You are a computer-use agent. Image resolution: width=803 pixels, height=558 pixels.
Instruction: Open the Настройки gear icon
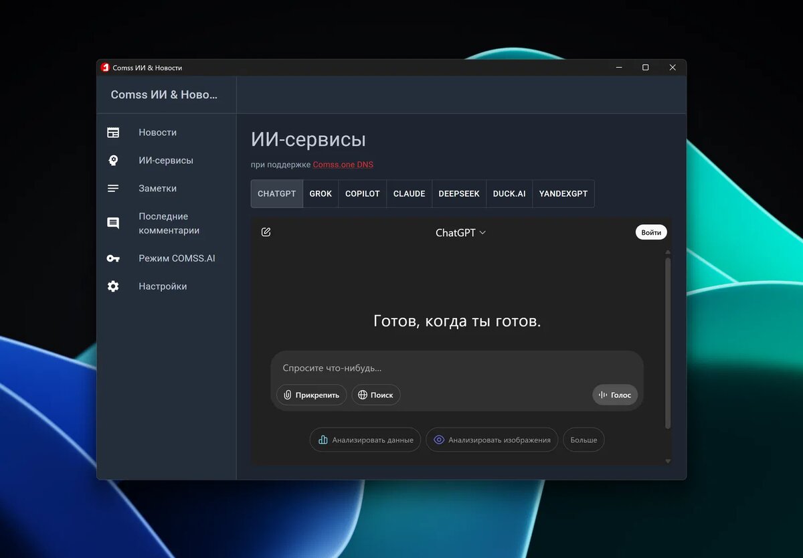click(113, 286)
